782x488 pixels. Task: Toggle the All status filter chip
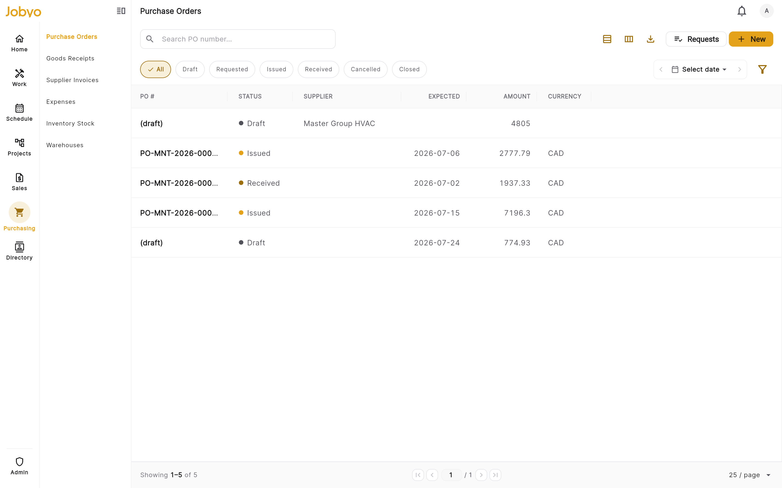(155, 69)
